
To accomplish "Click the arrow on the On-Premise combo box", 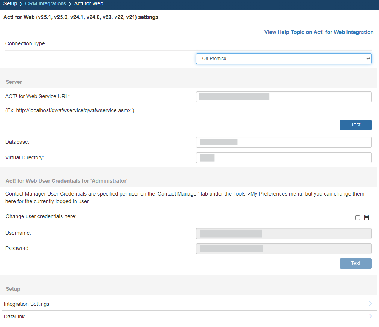I will pos(367,59).
